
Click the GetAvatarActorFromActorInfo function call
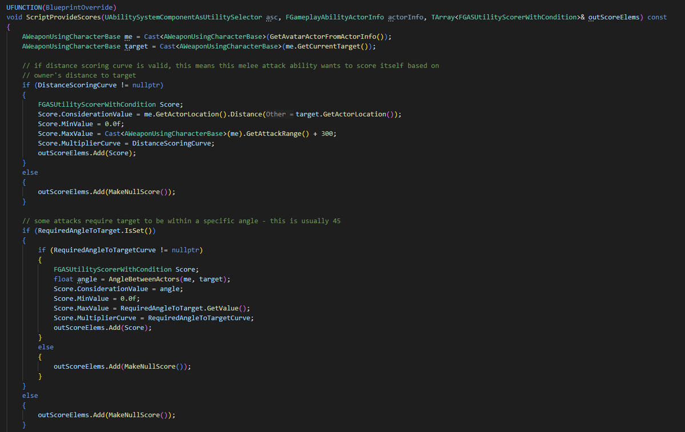click(x=323, y=37)
